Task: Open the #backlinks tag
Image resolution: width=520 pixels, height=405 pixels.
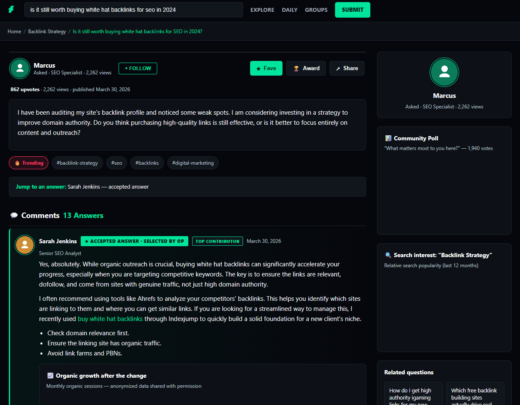Action: pos(147,163)
